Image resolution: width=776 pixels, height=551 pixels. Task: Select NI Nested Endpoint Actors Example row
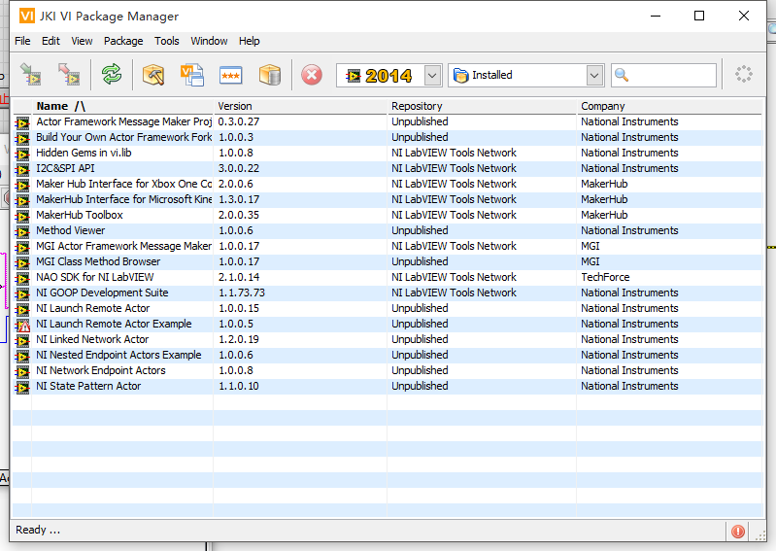pos(388,355)
